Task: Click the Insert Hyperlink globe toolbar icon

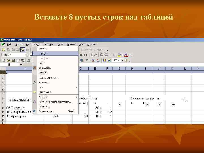Action: (82, 60)
